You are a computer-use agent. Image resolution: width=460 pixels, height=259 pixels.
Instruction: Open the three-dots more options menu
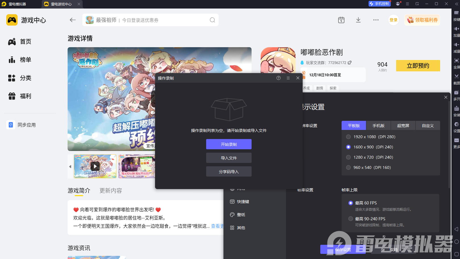click(376, 20)
